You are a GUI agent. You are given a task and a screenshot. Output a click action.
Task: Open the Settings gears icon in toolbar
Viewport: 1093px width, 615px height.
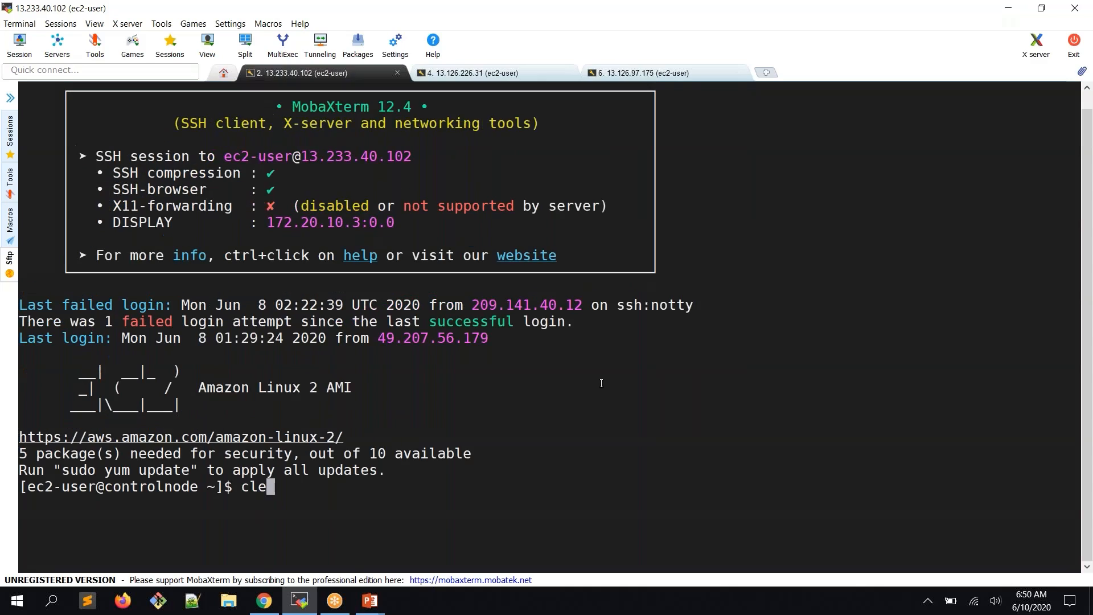(395, 46)
